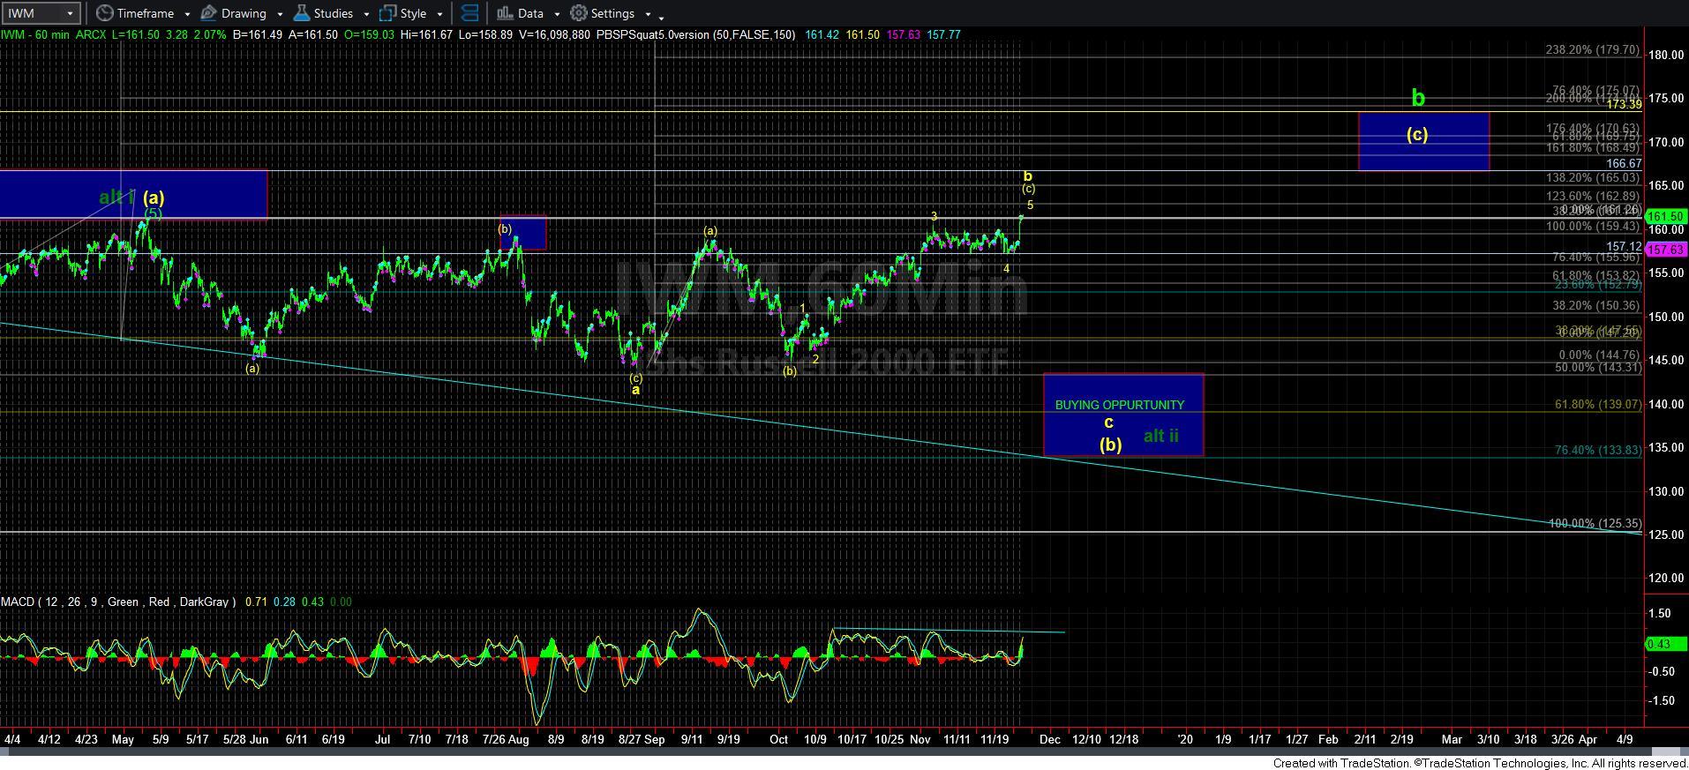The image size is (1689, 770).
Task: Toggle the blue window-linking icon
Action: [470, 13]
